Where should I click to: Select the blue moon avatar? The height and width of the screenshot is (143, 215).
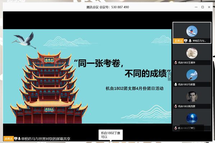coord(192,119)
